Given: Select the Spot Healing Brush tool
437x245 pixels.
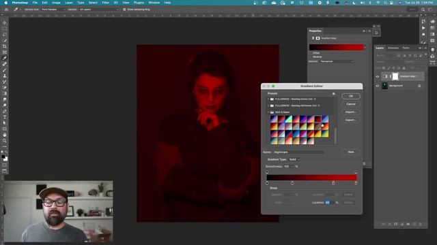Looking at the screenshot, I should 5,64.
